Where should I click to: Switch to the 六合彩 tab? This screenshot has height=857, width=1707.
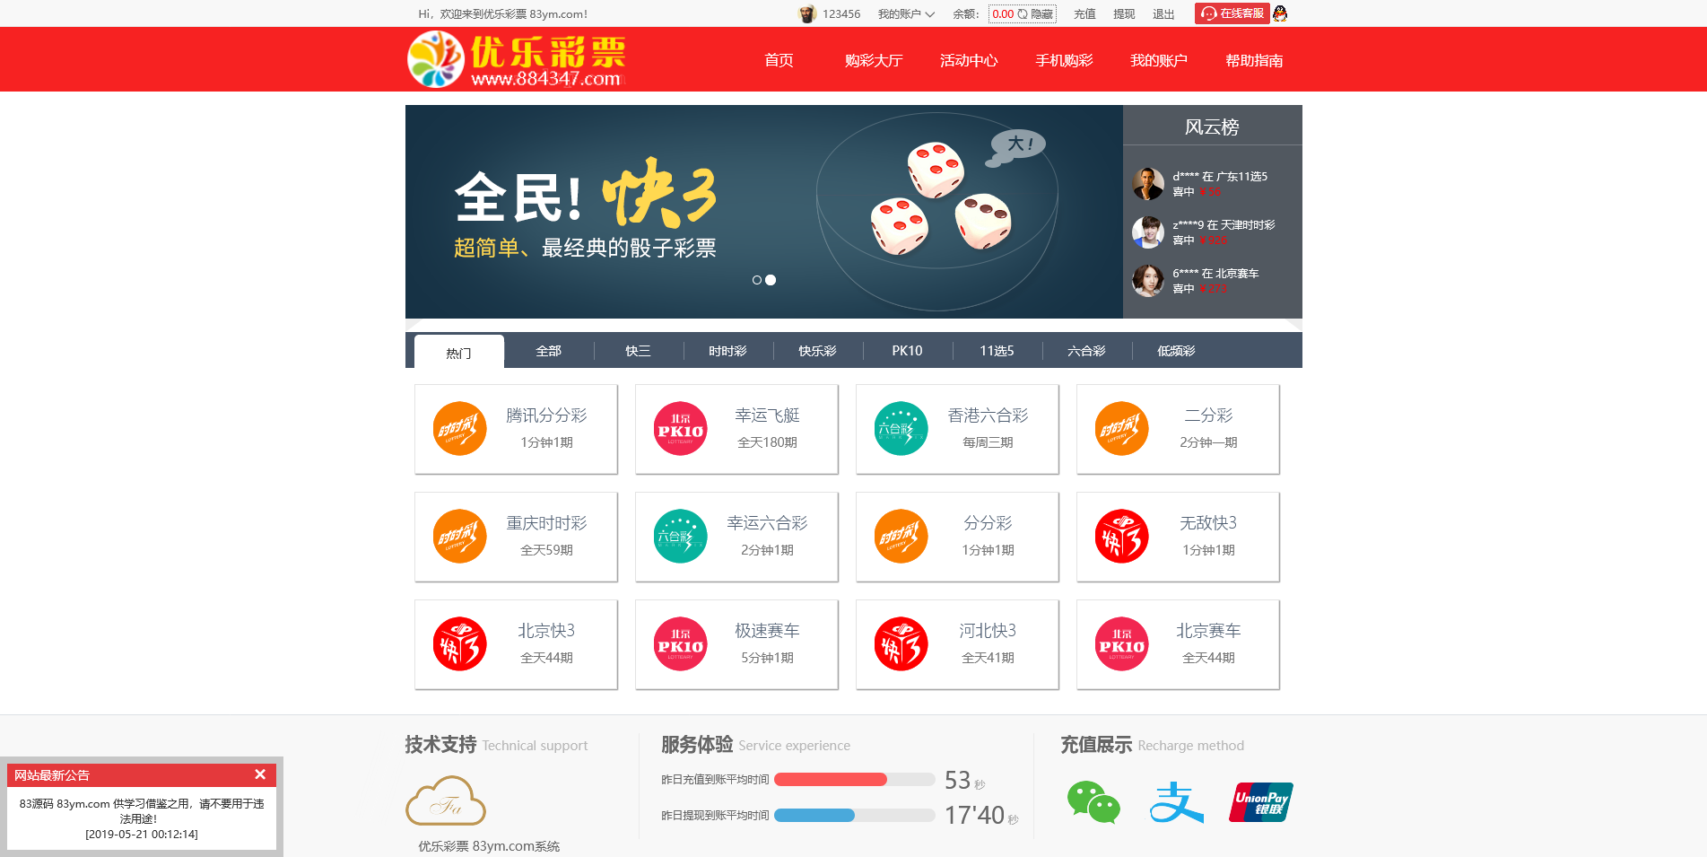click(1086, 351)
